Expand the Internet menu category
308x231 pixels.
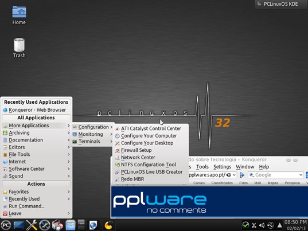36,162
